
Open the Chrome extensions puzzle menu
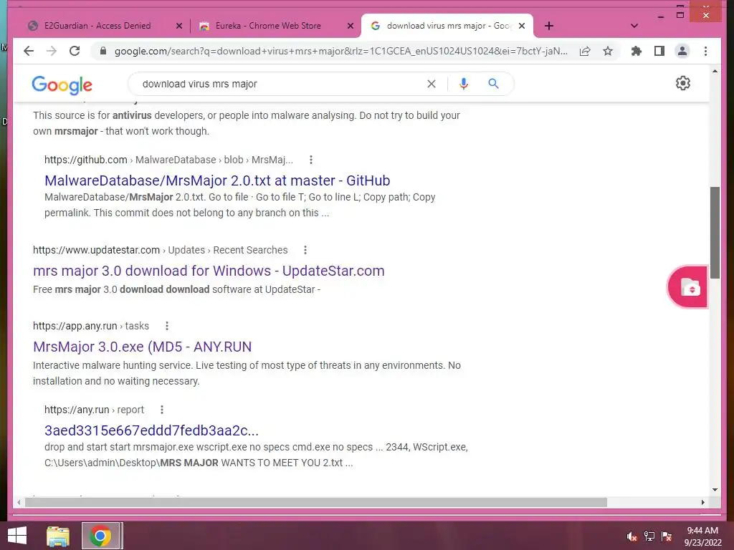click(637, 51)
